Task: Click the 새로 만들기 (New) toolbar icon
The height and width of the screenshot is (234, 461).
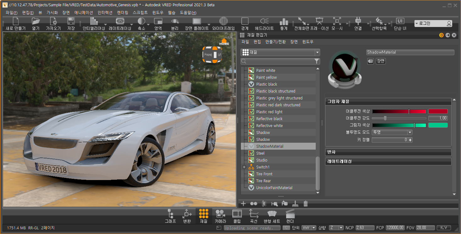Action: (15, 22)
